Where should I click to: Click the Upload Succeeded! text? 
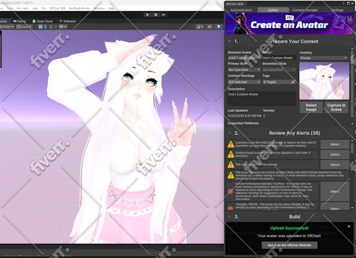pos(289,228)
